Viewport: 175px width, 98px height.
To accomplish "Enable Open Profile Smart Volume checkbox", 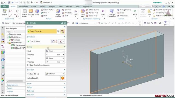I will pos(28,65).
